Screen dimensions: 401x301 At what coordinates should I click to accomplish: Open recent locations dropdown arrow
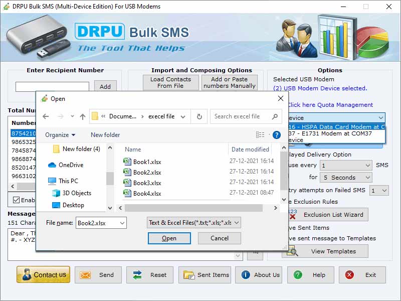click(72, 116)
